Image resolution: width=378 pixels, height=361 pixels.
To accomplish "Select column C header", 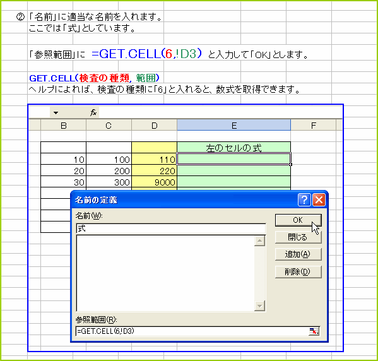I will [x=109, y=126].
